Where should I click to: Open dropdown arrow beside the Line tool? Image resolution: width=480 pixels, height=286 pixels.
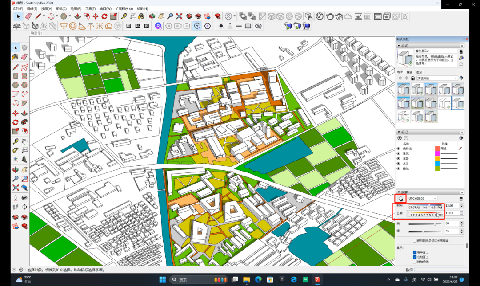[x=44, y=16]
